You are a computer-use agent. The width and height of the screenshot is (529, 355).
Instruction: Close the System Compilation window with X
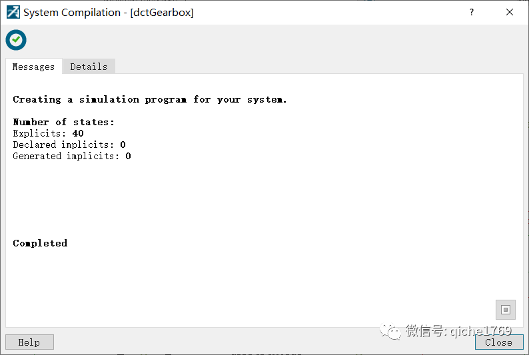510,12
